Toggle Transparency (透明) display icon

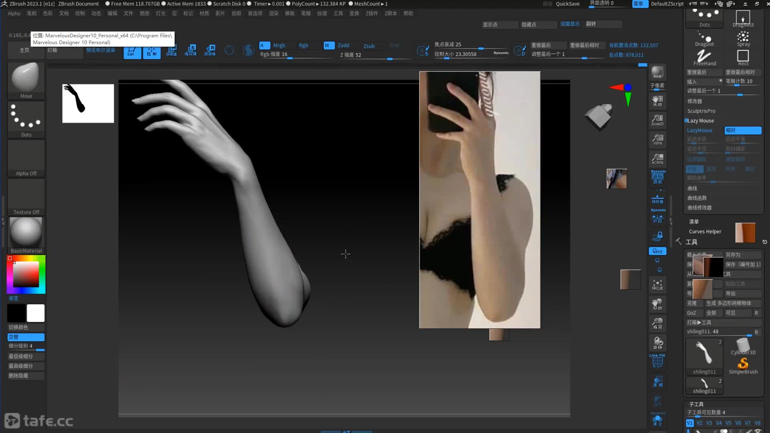657,381
